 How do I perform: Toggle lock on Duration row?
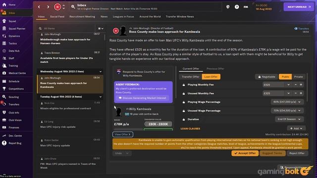pos(184,120)
